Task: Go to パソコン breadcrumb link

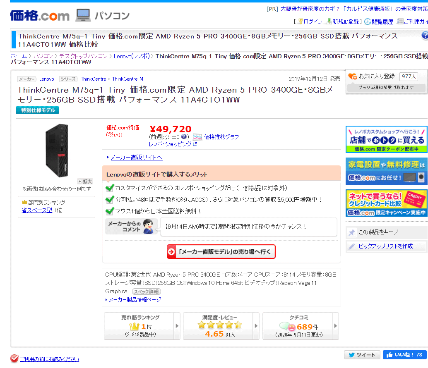Action: 43,56
